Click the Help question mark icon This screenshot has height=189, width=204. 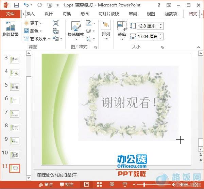[x=159, y=5]
